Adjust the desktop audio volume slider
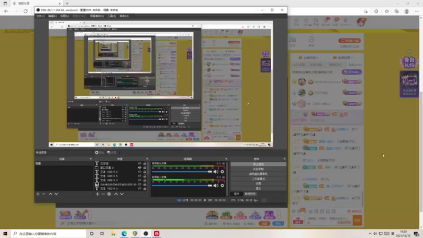Screen dimensions: 423x238 click(x=182, y=171)
